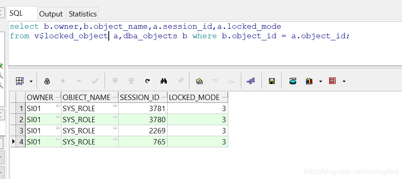Click the delete record minus icon
Image resolution: width=402 pixels, height=179 pixels.
pos(79,81)
